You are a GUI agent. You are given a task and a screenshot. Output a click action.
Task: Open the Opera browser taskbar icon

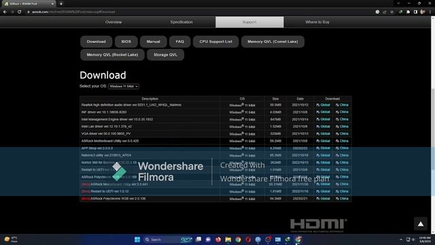pos(248,240)
